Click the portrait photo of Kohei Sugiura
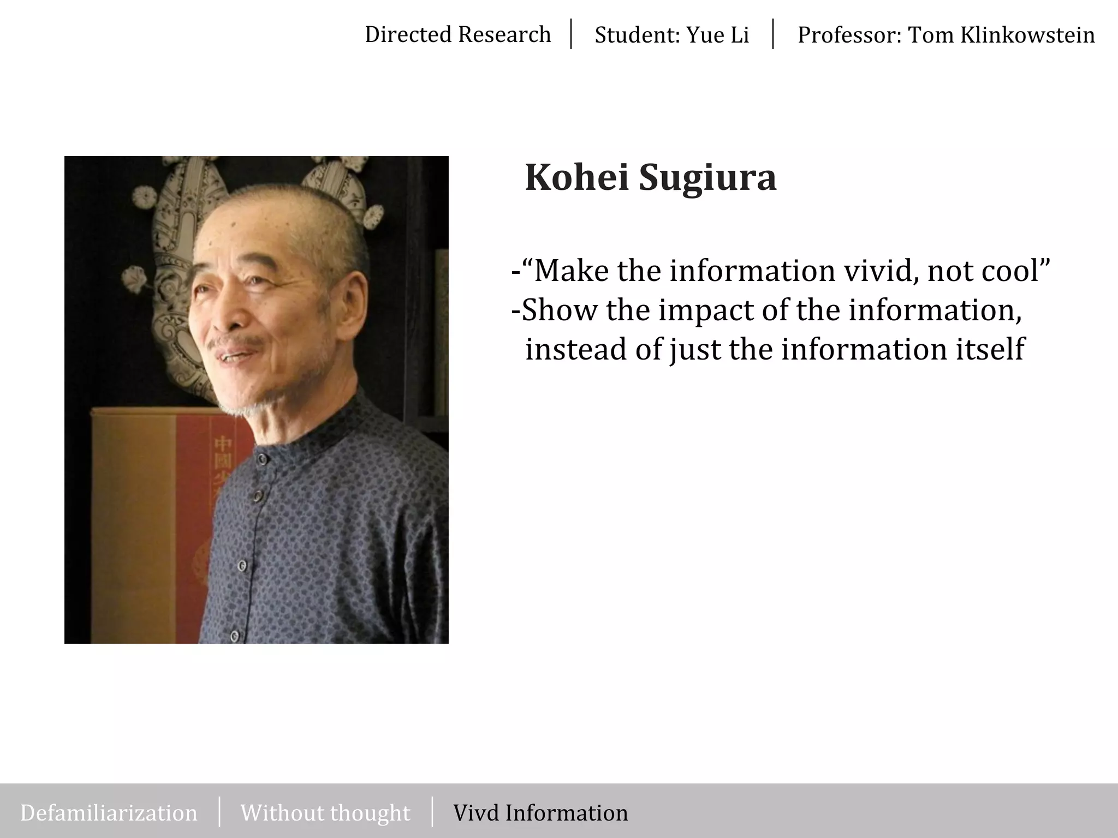Image resolution: width=1118 pixels, height=838 pixels. point(257,400)
